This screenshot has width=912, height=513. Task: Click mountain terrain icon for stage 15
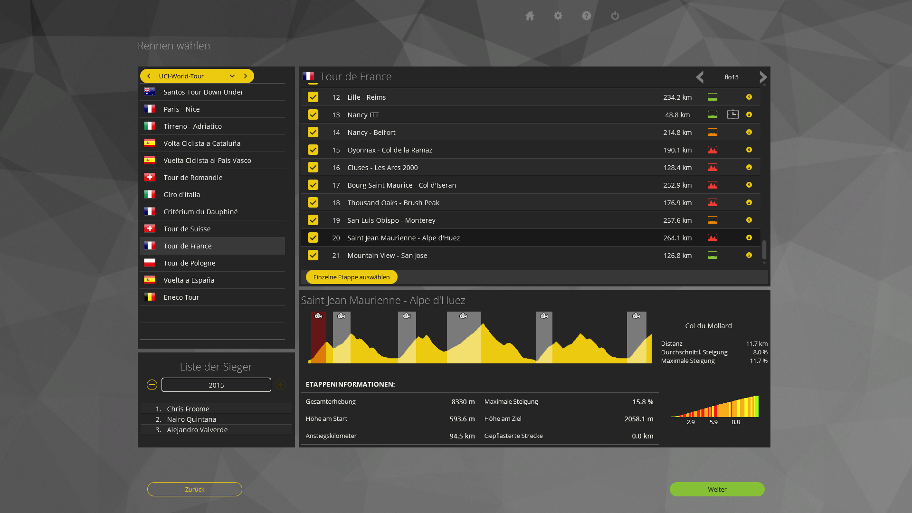712,150
